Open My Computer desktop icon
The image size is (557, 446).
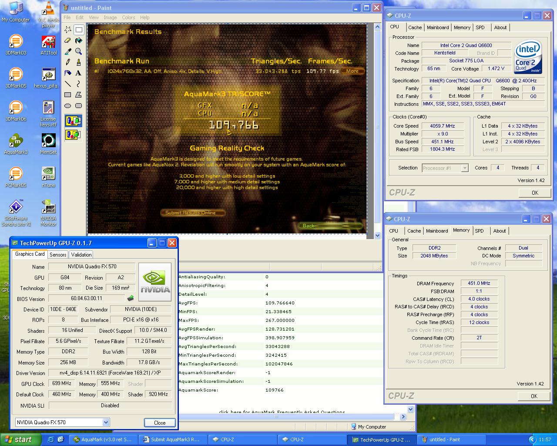point(16,12)
